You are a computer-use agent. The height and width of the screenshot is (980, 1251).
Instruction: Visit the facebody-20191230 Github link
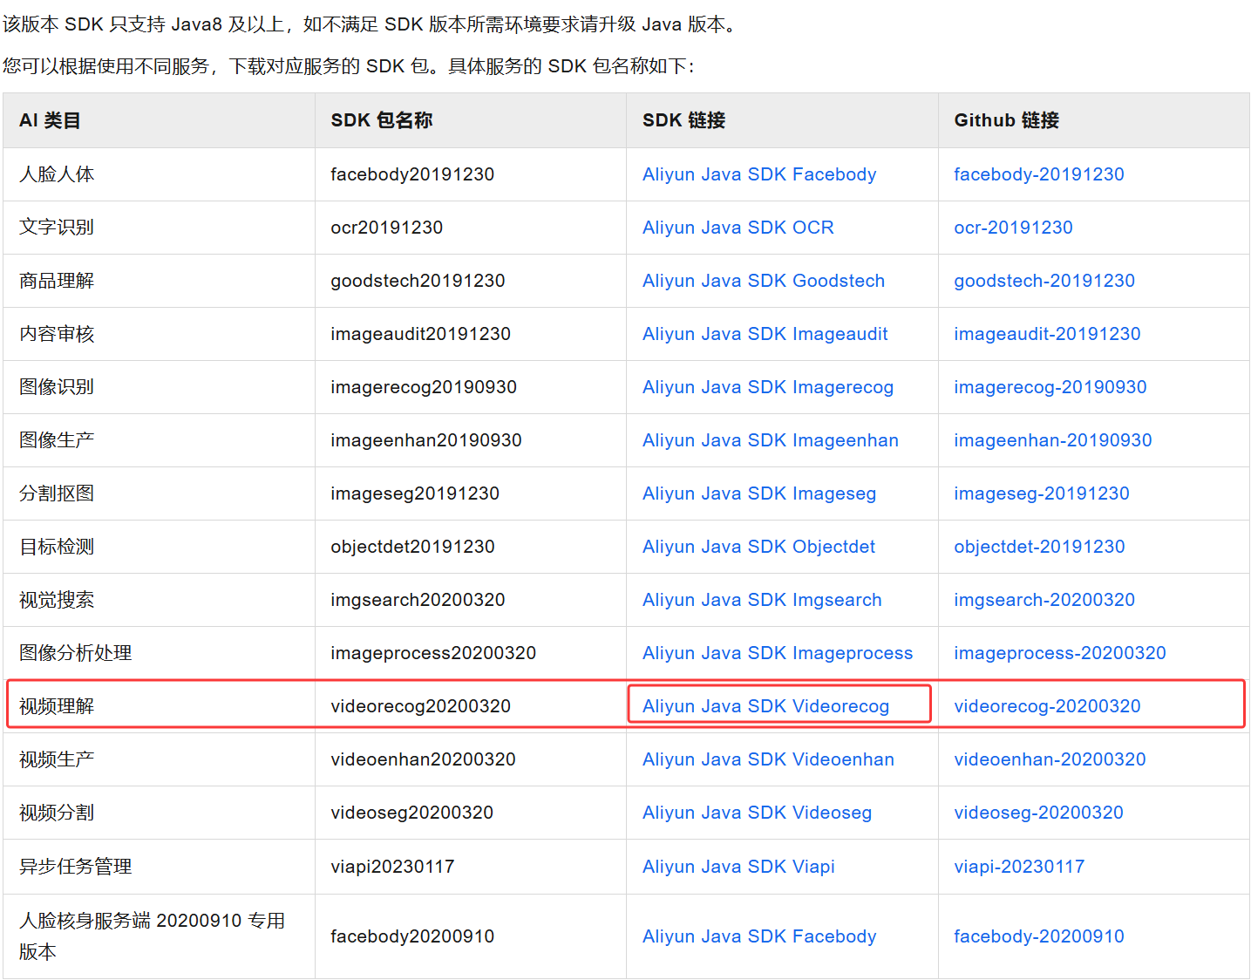click(x=1039, y=174)
